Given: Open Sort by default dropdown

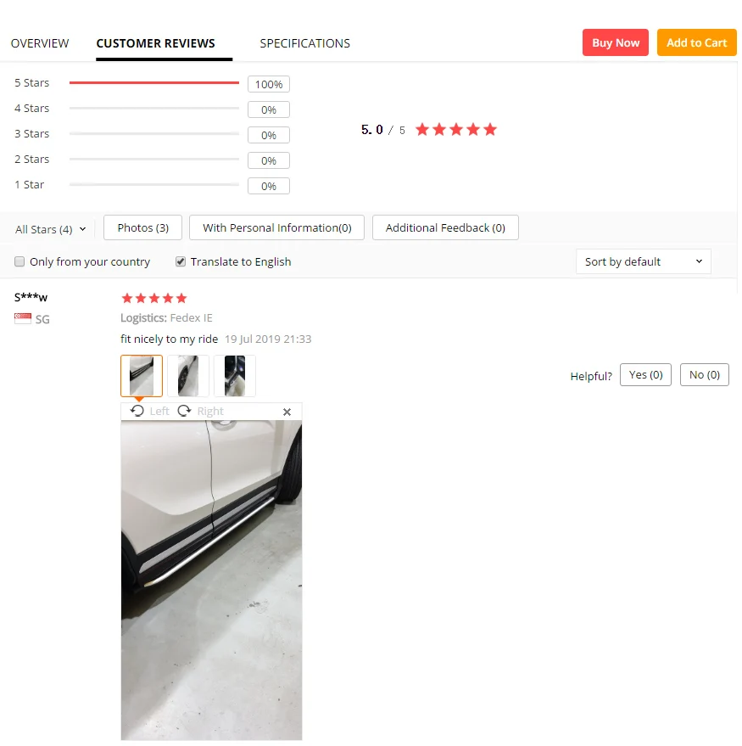Looking at the screenshot, I should coord(643,261).
